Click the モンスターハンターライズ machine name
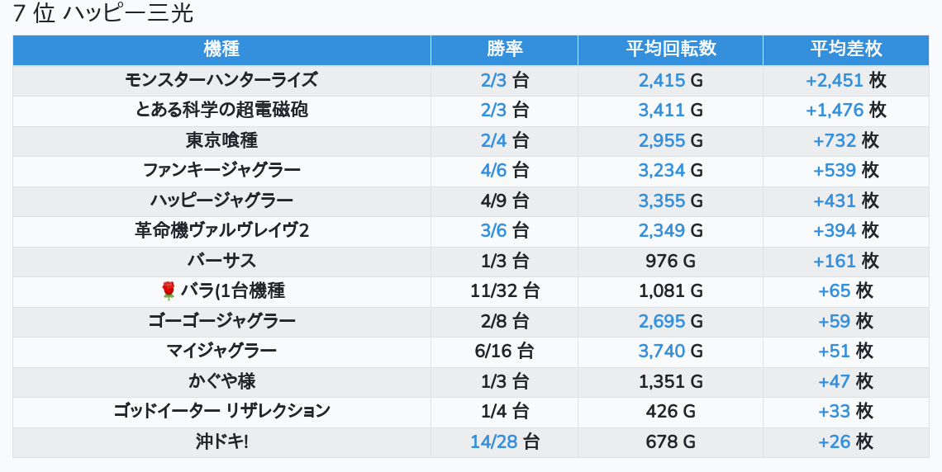942x472 pixels. pos(221,81)
